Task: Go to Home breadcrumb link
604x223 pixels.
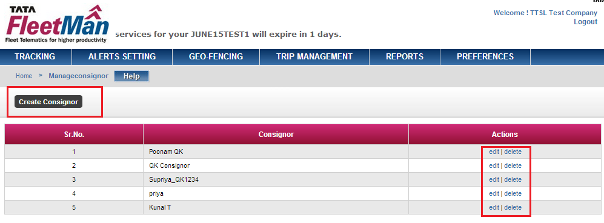Action: pos(24,76)
